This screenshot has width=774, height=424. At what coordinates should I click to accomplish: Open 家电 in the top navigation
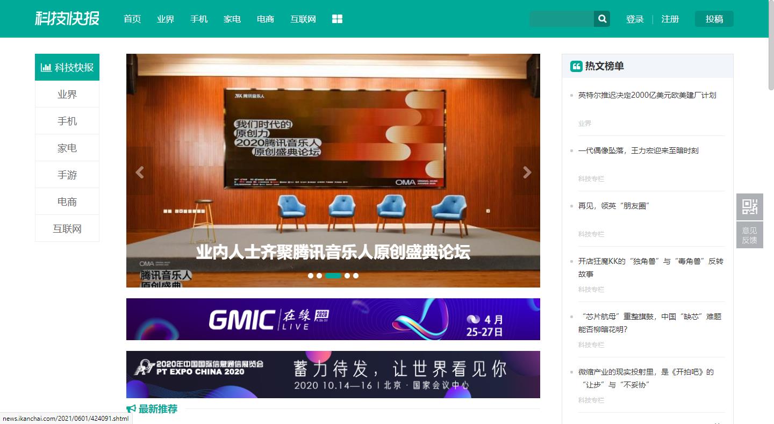point(232,19)
